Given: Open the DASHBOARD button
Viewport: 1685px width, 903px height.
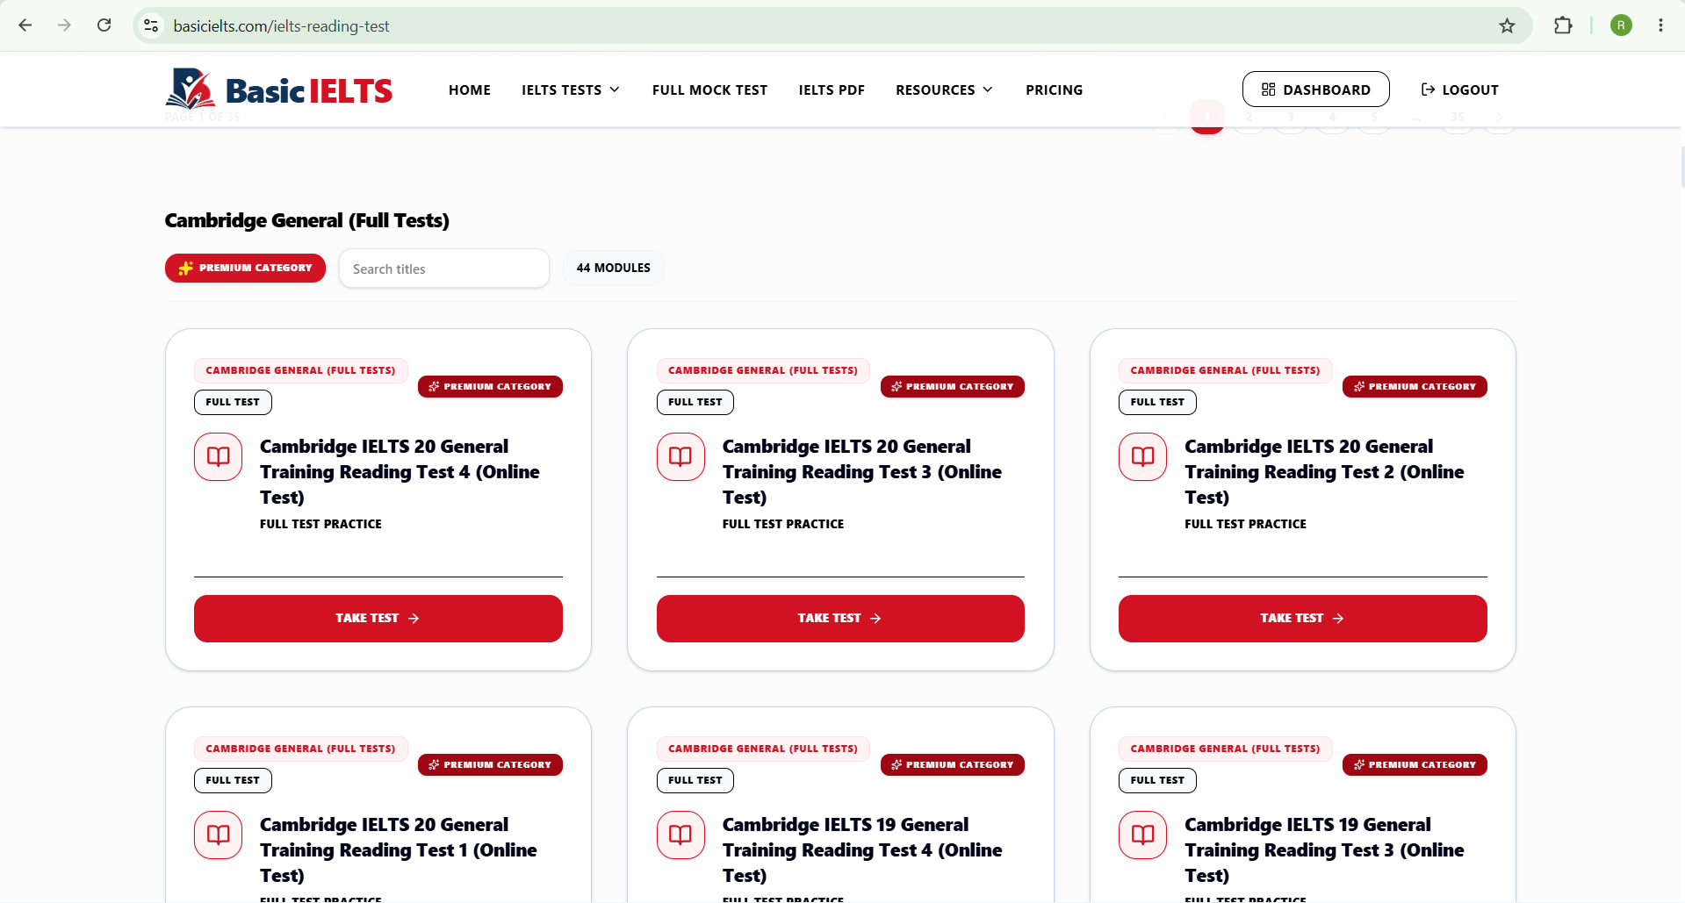Looking at the screenshot, I should tap(1315, 90).
